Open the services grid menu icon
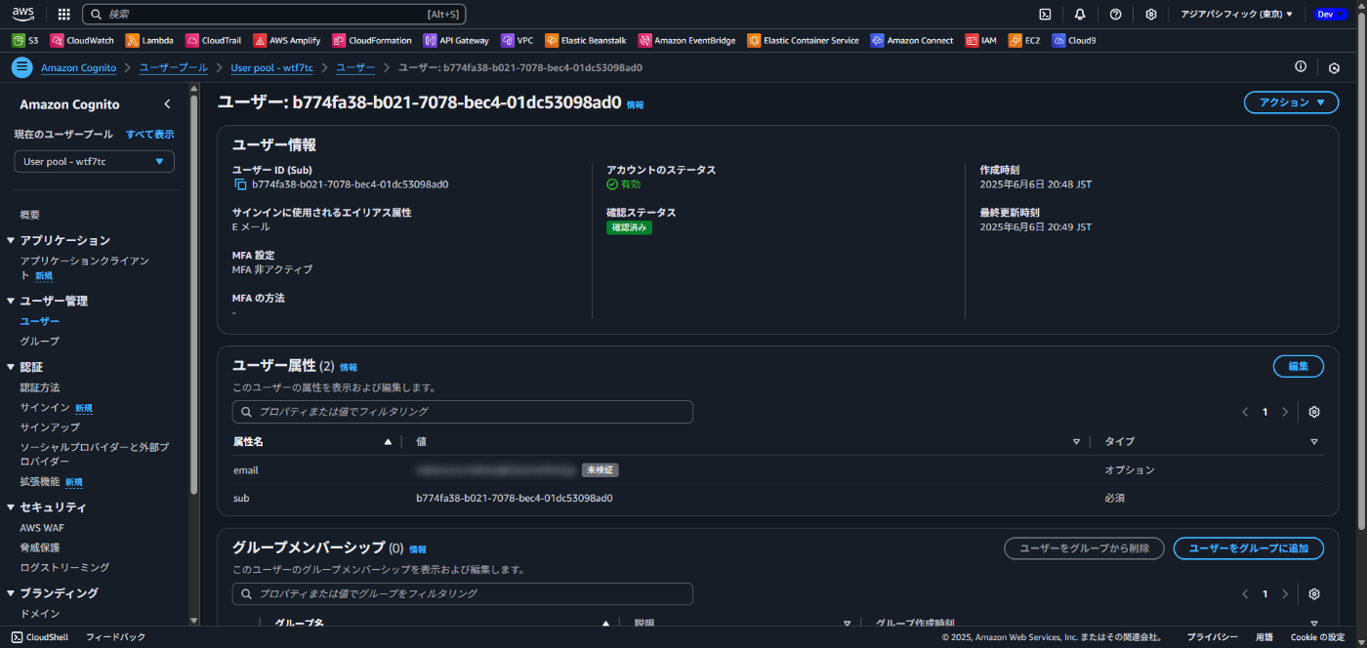 [x=63, y=14]
